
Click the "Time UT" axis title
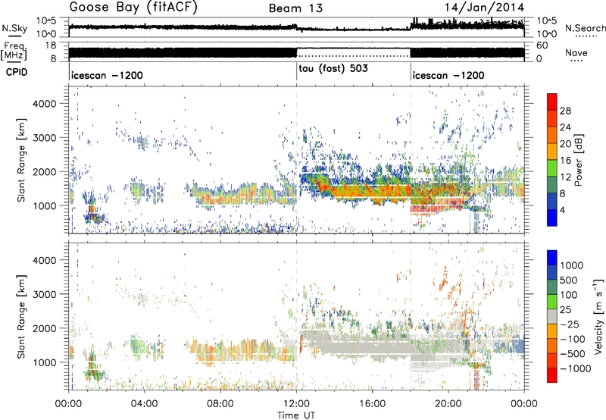coord(296,415)
